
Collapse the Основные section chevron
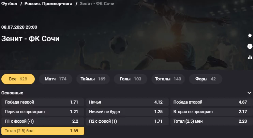point(249,93)
